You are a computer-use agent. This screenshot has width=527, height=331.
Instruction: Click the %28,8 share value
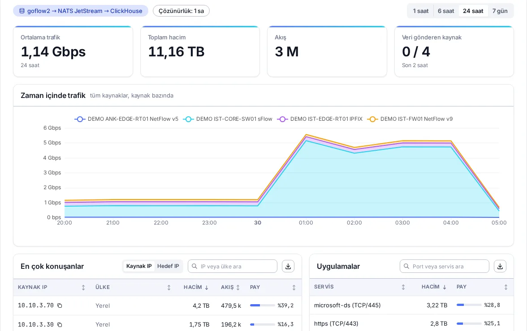pyautogui.click(x=492, y=305)
